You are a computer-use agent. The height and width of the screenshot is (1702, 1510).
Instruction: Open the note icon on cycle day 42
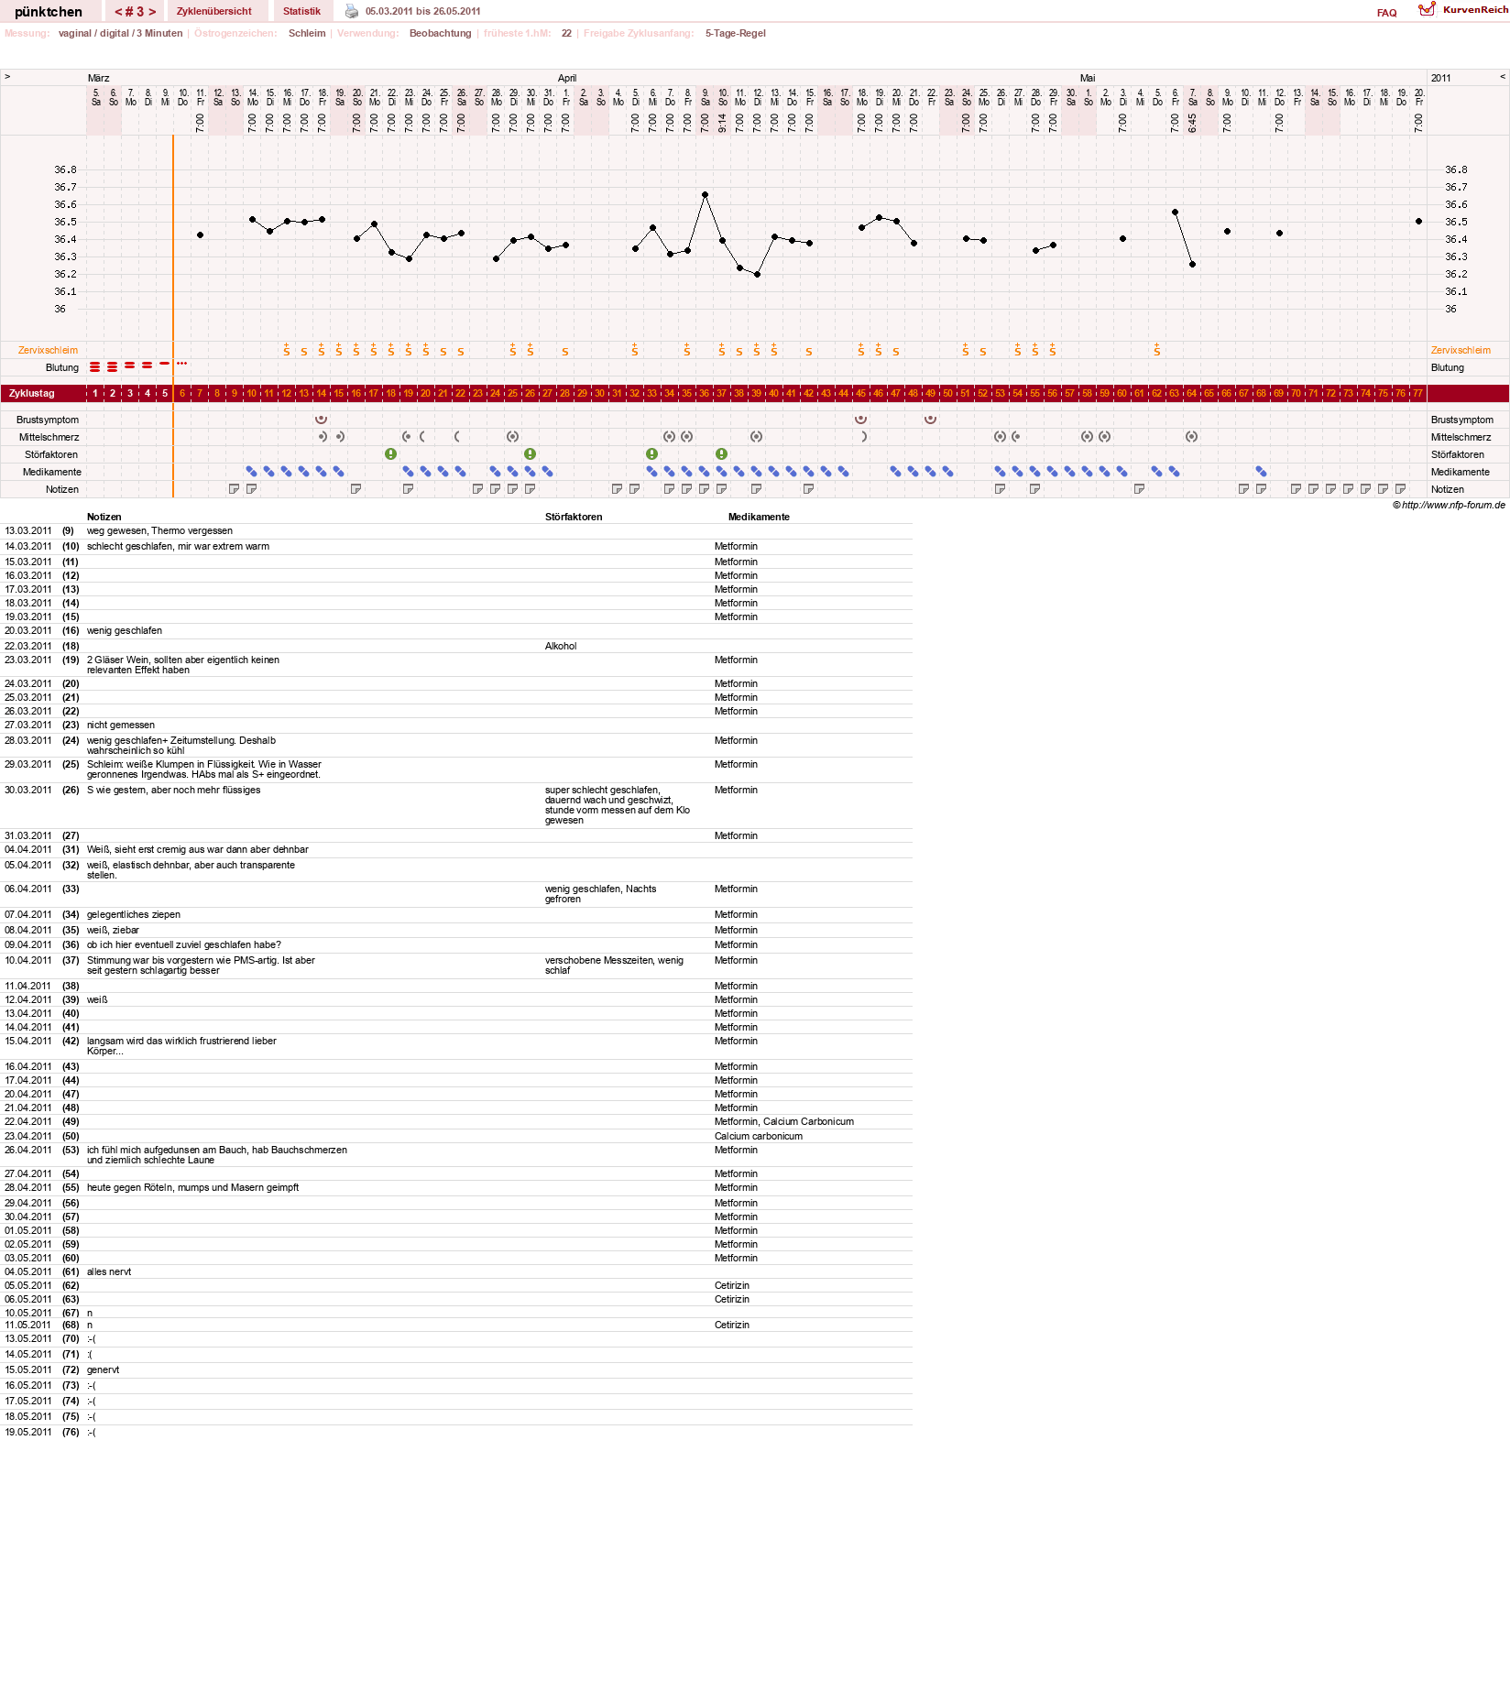click(809, 489)
